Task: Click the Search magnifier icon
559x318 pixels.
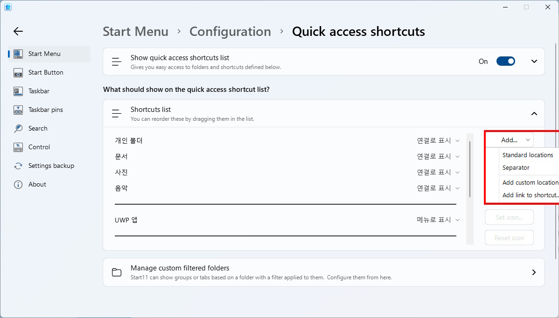Action: tap(18, 128)
